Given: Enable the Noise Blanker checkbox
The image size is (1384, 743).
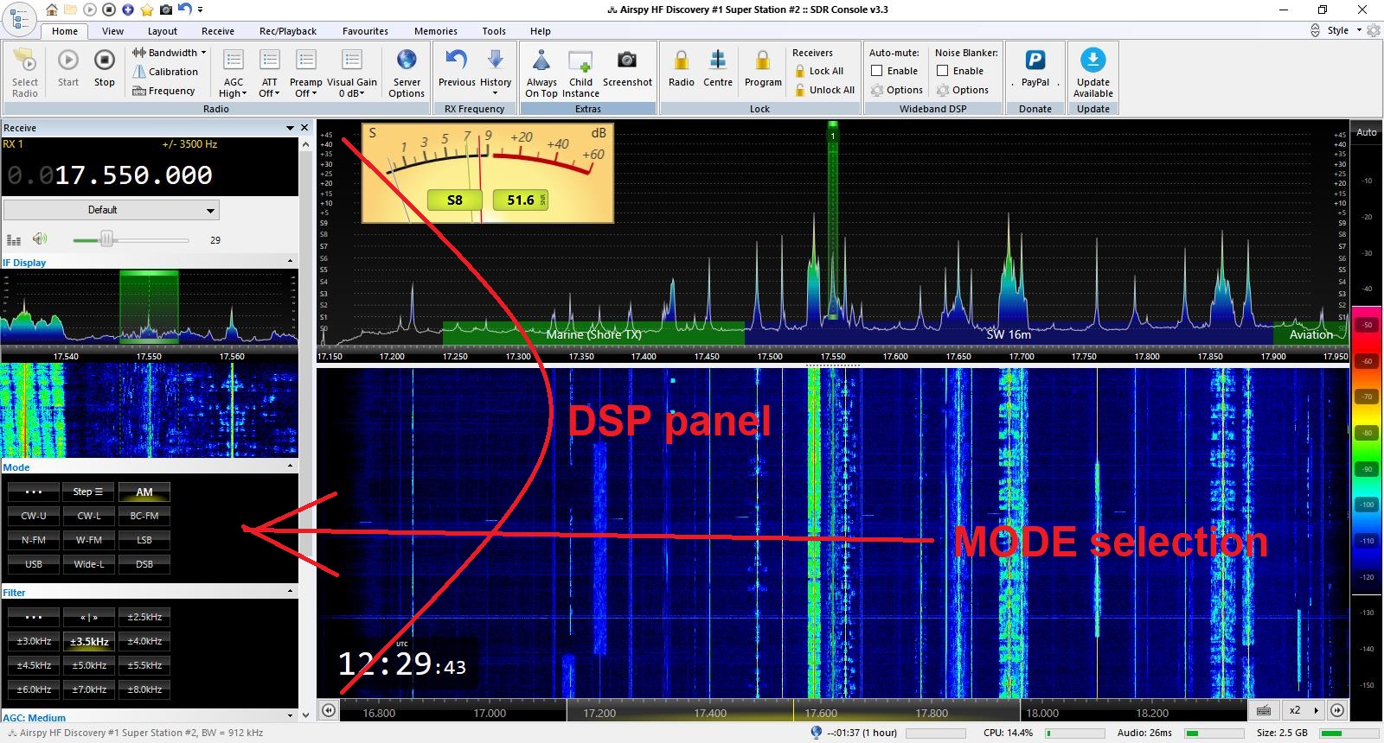Looking at the screenshot, I should [x=943, y=71].
